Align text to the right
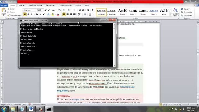199x112 pixels. tap(71, 14)
